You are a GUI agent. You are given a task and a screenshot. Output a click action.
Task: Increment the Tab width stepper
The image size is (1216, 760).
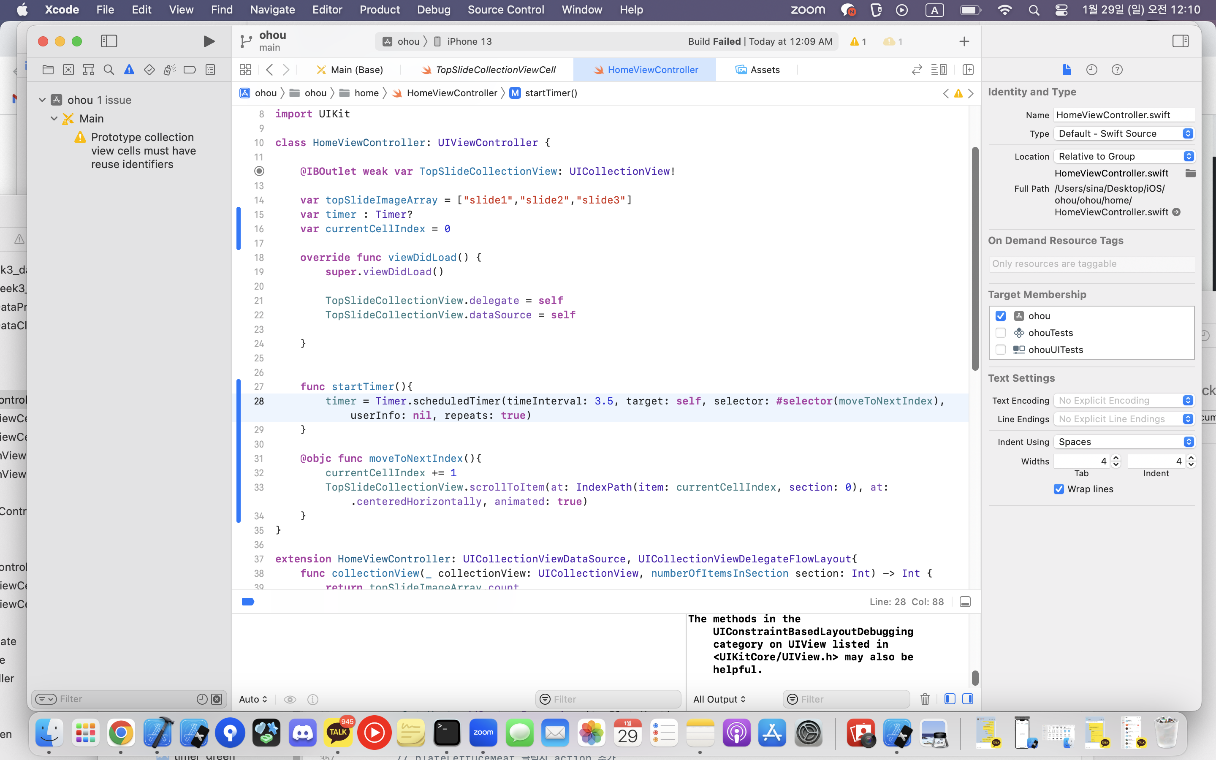[x=1116, y=458]
